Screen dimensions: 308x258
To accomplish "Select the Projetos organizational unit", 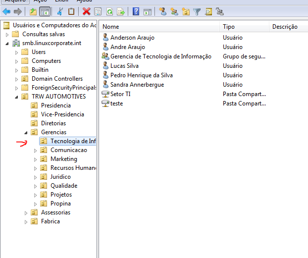I will 61,195.
